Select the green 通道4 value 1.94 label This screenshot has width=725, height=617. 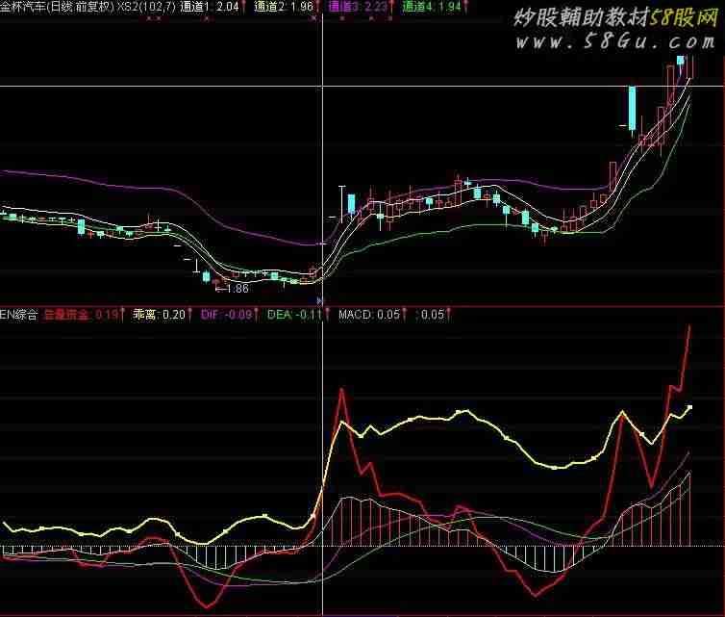point(431,7)
